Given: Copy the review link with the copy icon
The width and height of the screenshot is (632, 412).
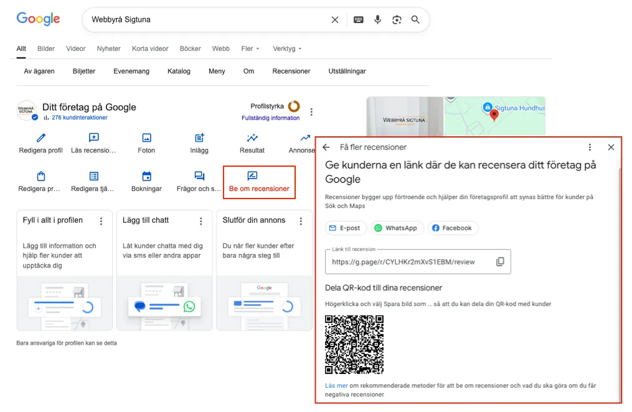Looking at the screenshot, I should pyautogui.click(x=500, y=262).
